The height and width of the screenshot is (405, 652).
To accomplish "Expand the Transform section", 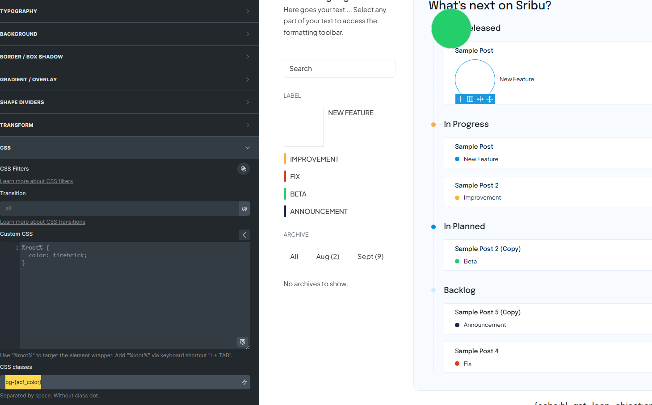I will point(125,125).
